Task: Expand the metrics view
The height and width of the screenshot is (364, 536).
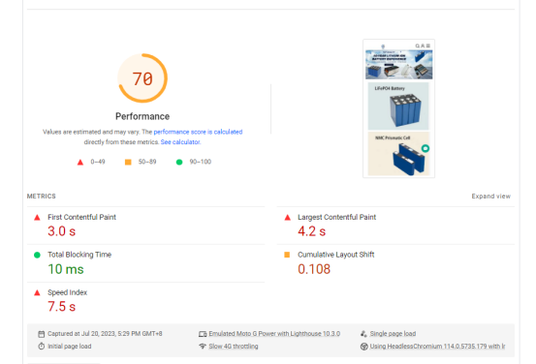Action: (490, 197)
